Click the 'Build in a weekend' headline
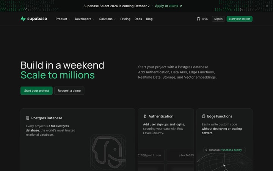 (62, 65)
